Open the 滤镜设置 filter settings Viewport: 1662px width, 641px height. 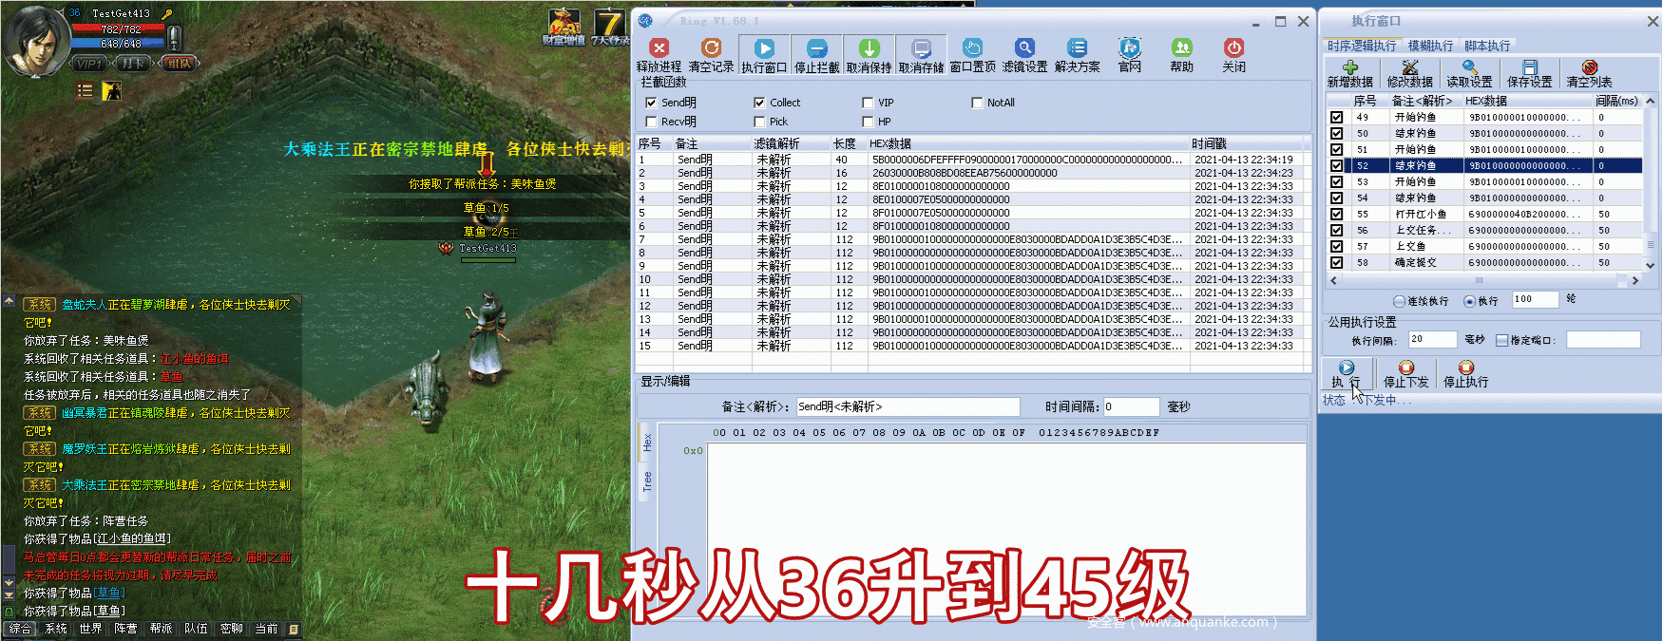coord(1024,49)
